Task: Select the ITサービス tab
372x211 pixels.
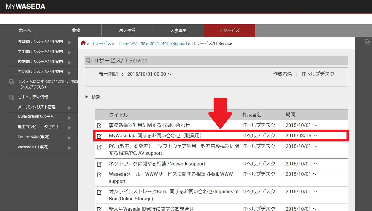Action: pyautogui.click(x=230, y=30)
